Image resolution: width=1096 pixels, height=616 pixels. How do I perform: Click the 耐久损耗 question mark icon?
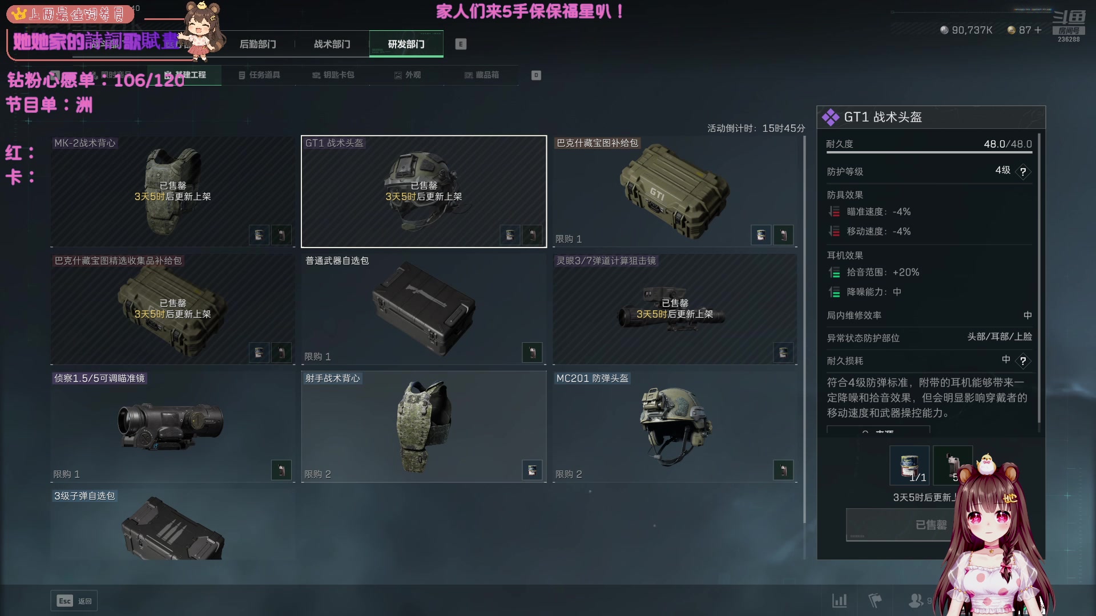(1023, 360)
